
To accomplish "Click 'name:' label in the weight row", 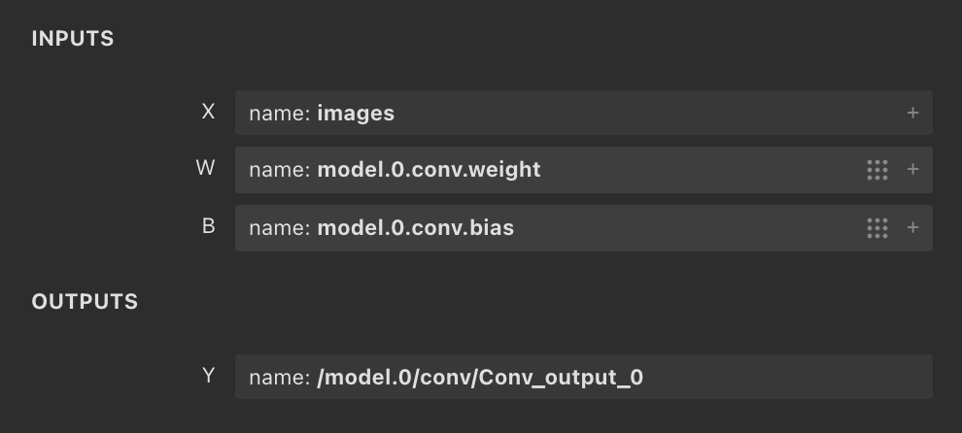I will (279, 170).
